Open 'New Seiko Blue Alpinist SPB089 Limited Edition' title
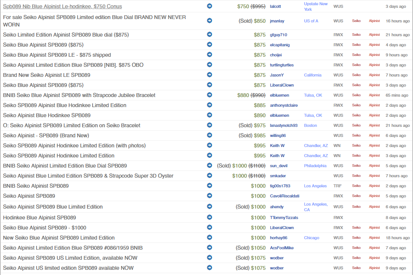Screen dimensions: 413x275 (59, 238)
